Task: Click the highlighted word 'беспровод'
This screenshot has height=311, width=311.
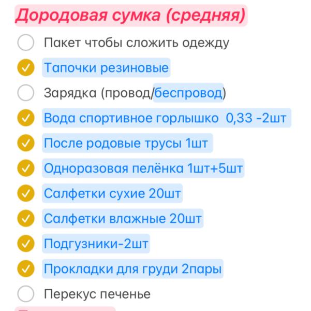Action: (188, 93)
